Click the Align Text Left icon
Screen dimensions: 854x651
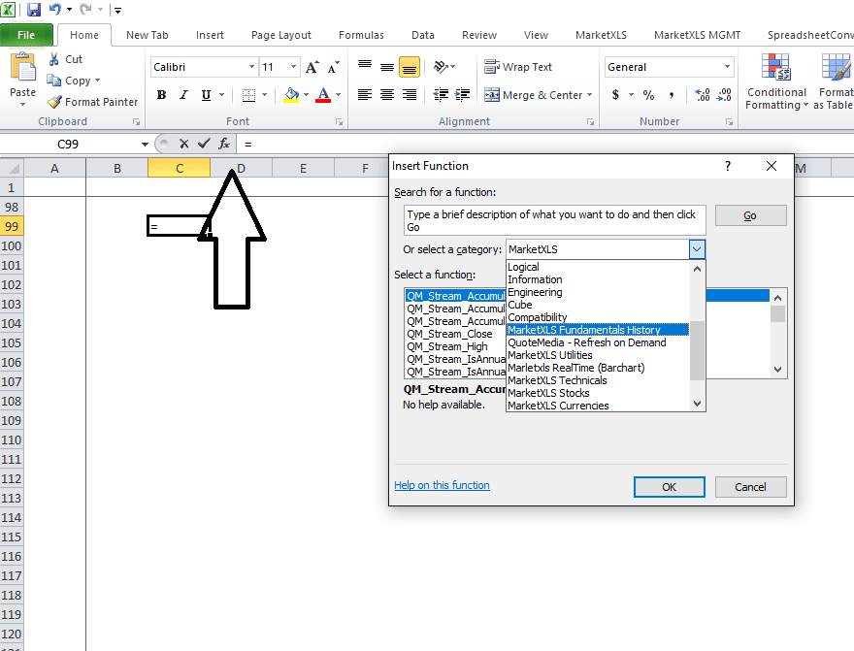coord(365,95)
